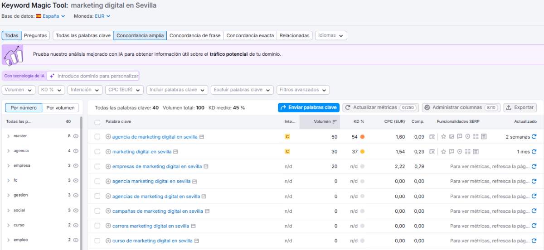Viewport: 544px width, 250px height.
Task: Click the Exportar upload icon
Action: pyautogui.click(x=509, y=108)
